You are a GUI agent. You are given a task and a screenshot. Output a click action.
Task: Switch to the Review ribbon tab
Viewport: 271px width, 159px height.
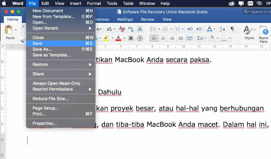pos(148,19)
